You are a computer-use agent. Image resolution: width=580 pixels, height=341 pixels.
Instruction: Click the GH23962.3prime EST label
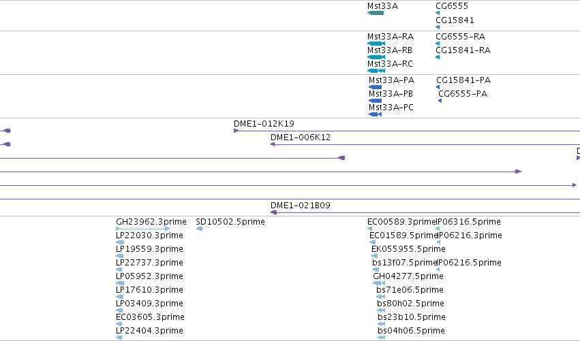(x=151, y=222)
